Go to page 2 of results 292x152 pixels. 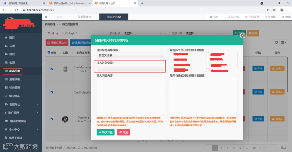tap(221, 148)
